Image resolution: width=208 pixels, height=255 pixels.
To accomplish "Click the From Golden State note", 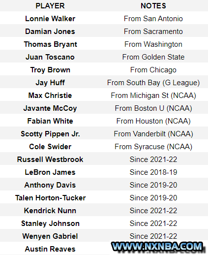I will click(153, 57).
